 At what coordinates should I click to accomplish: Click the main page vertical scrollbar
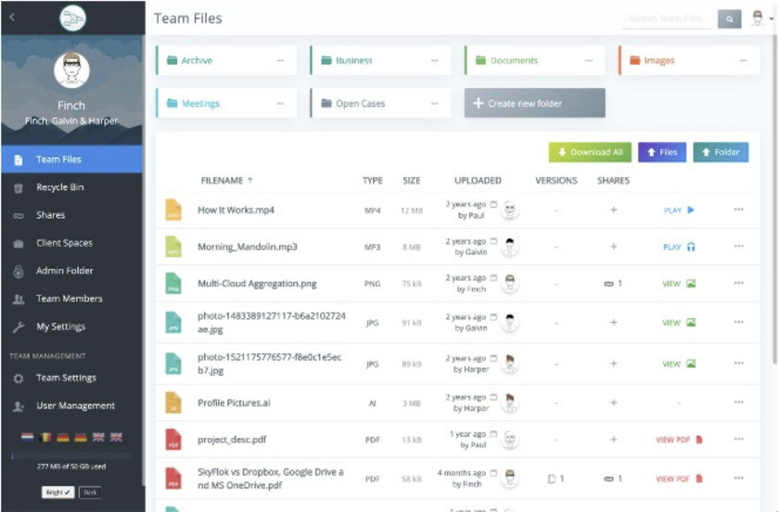point(774,198)
